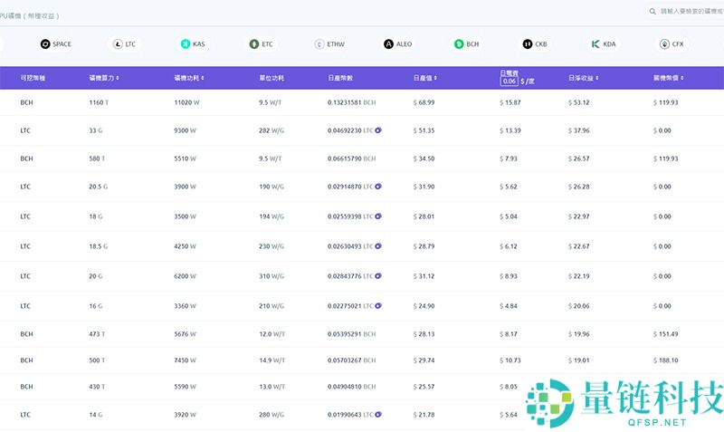The width and height of the screenshot is (724, 432).
Task: Select the KDA coin icon
Action: coord(595,43)
